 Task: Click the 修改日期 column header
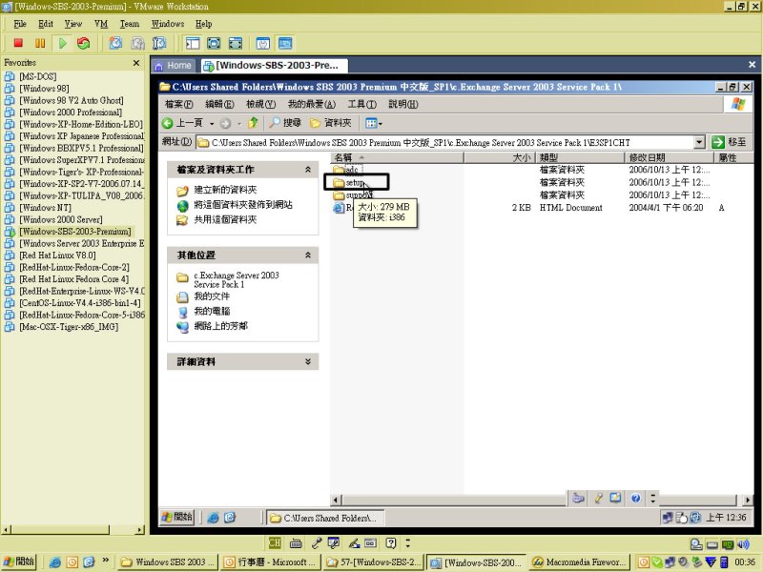click(669, 157)
